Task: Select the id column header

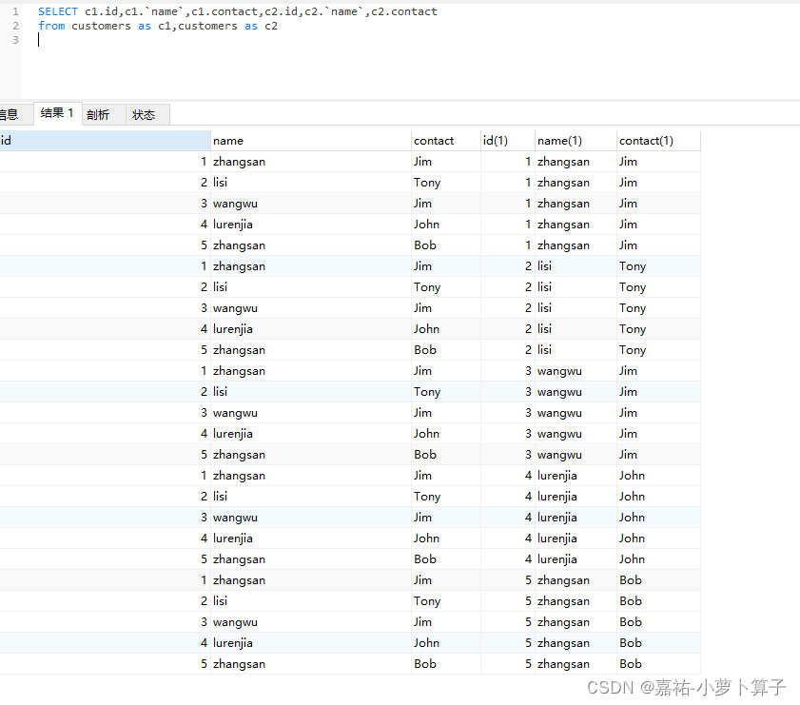Action: coord(105,140)
